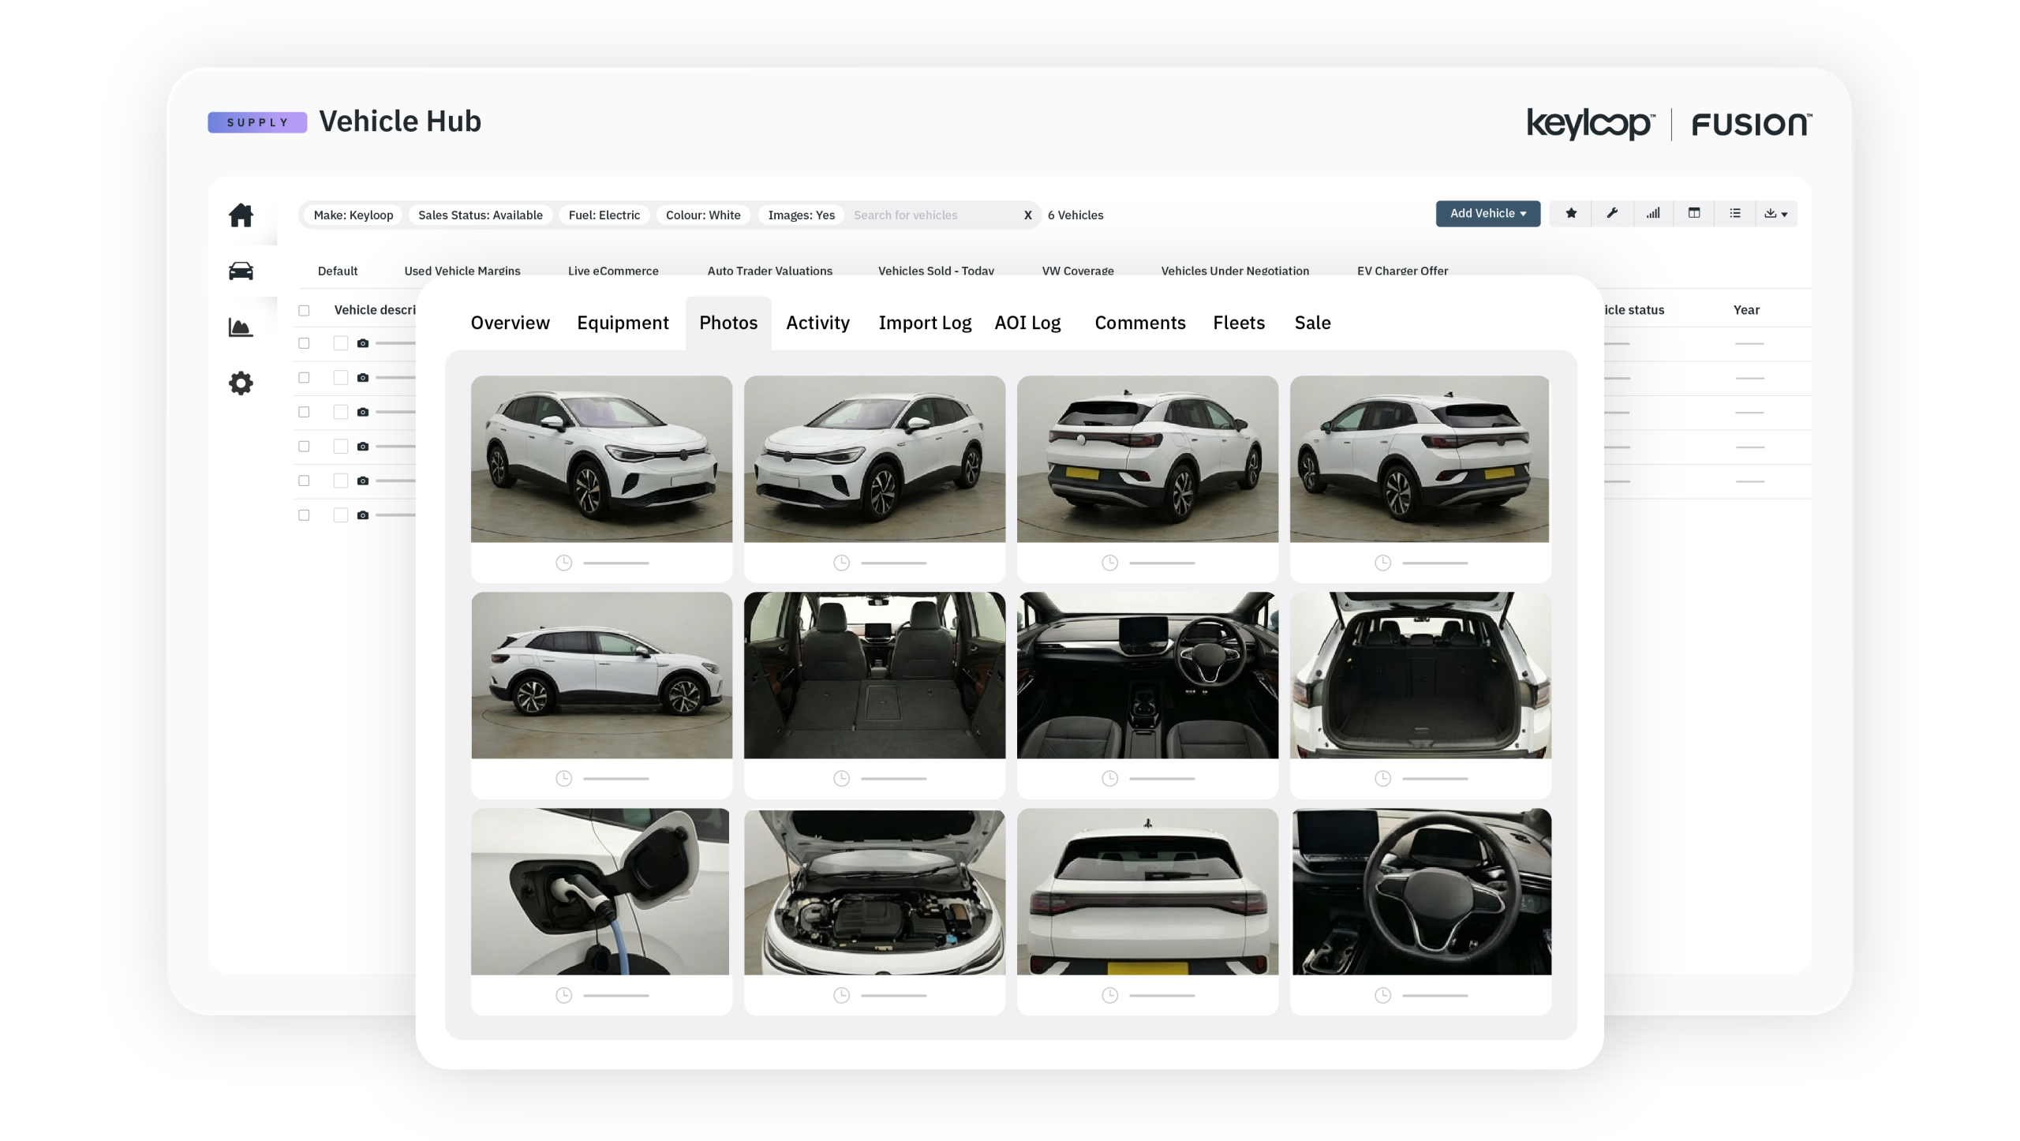This screenshot has width=2020, height=1141.
Task: Select the EV Charger Offer view
Action: click(x=1402, y=271)
